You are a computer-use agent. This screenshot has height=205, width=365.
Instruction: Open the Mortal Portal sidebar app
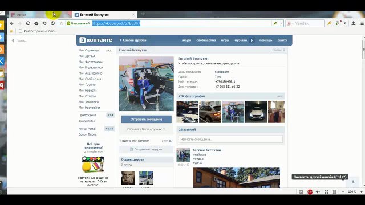(87, 129)
